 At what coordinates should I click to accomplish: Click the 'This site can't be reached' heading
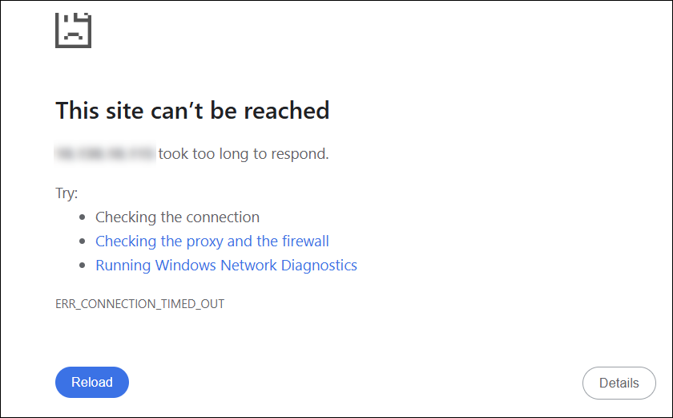192,110
